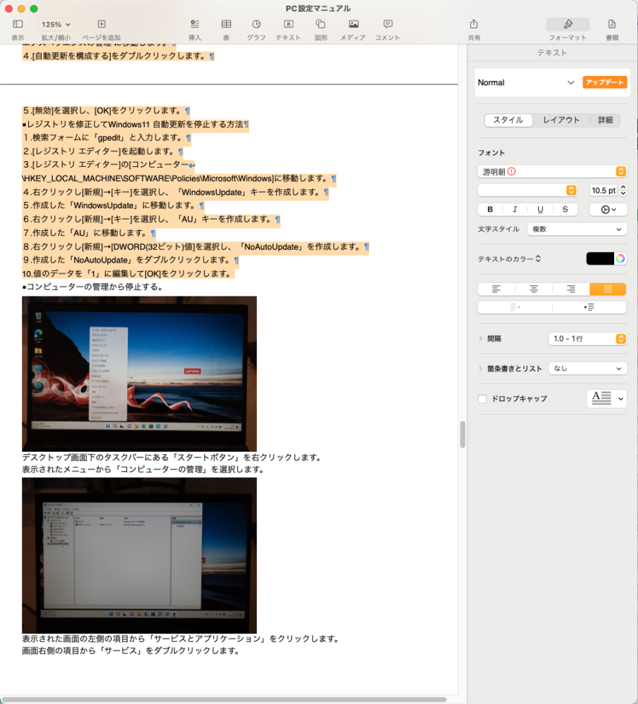Click the font size 10.5 pt field

click(x=602, y=191)
